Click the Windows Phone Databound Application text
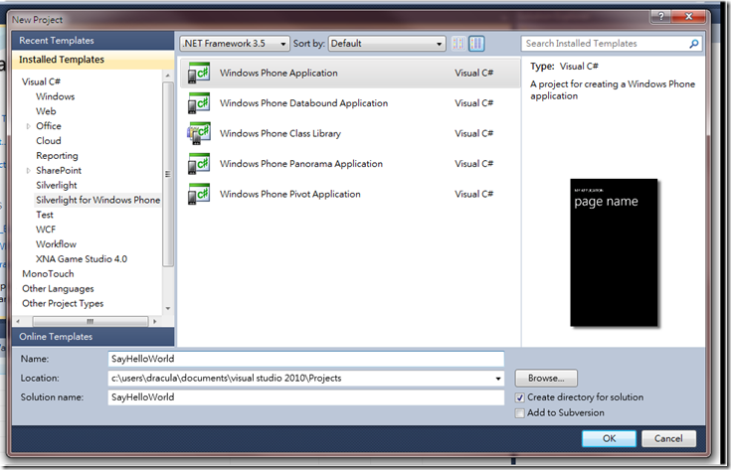 [303, 103]
